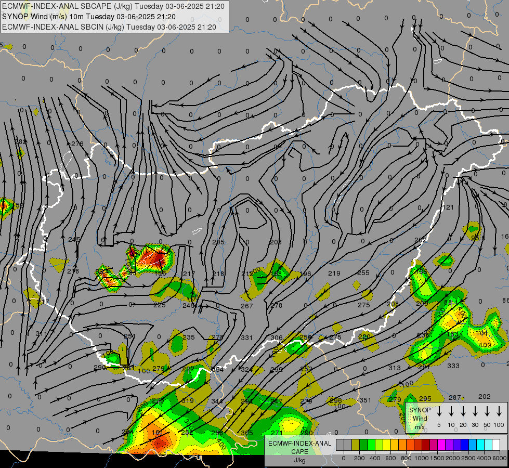
Task: Pick the pure yellow CAPE legend swatch
Action: click(387, 445)
